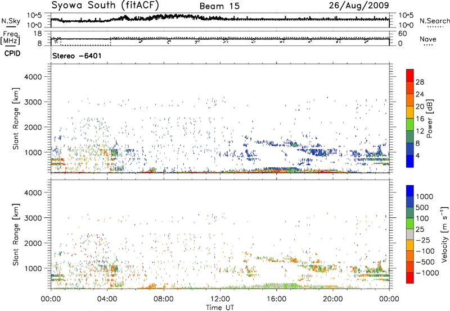Click the noise trace in the top panel

click(220, 19)
